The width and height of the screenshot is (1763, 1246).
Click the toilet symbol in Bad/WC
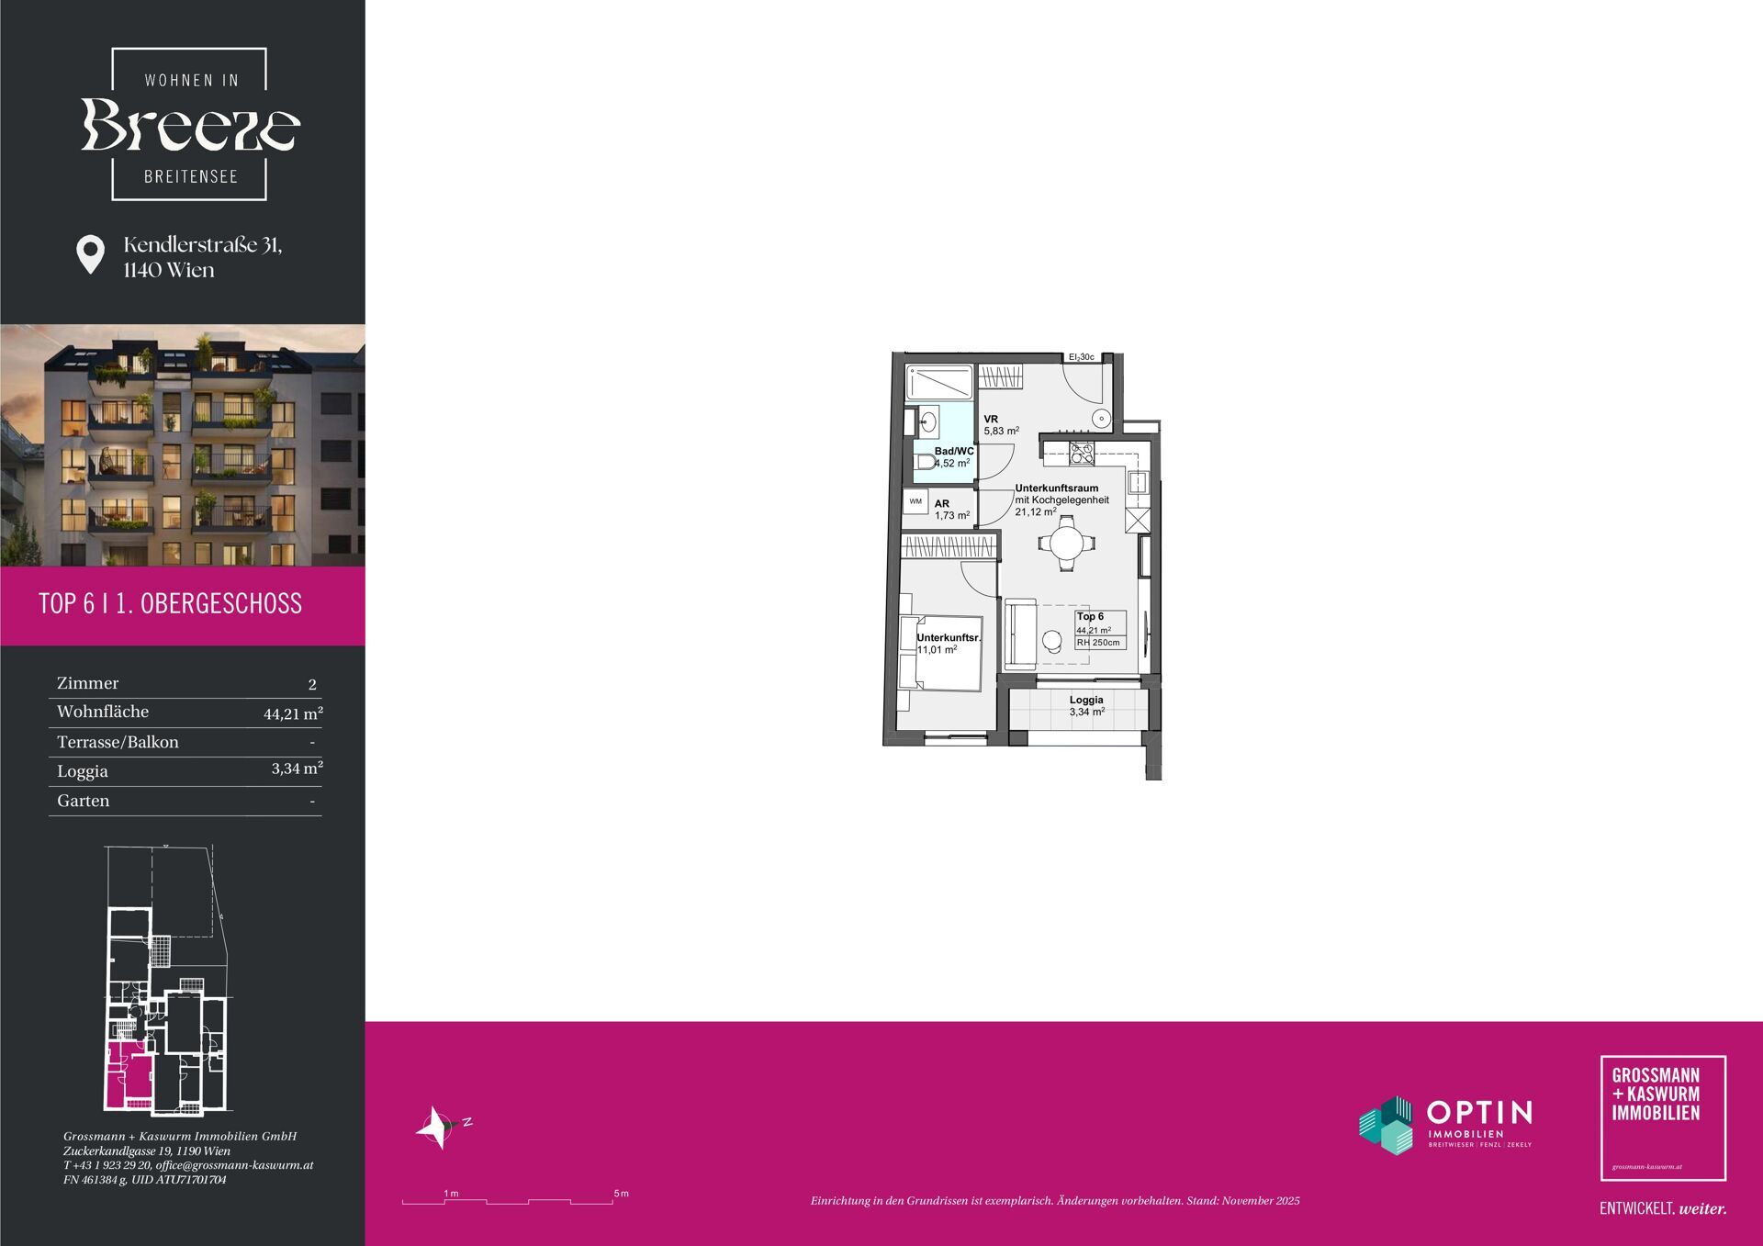[925, 462]
